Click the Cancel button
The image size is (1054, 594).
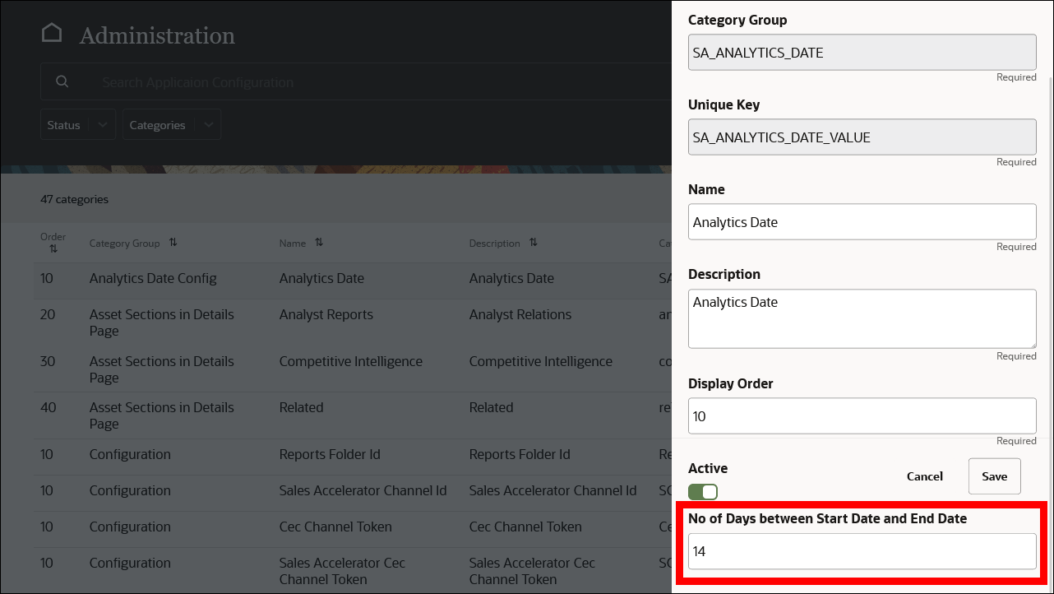(924, 476)
